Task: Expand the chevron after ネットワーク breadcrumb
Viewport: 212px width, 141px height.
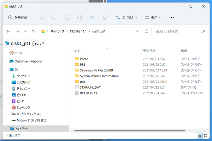Action: 67,31
